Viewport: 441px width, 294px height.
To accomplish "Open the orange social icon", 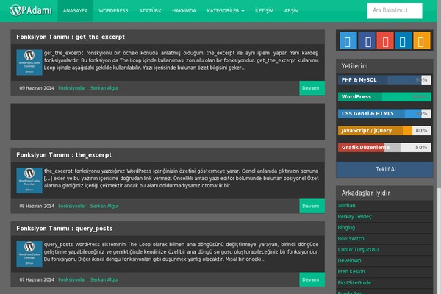I will coord(422,41).
